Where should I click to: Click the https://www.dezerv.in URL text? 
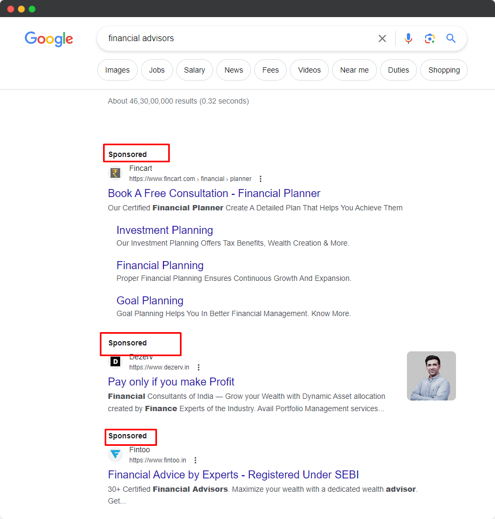coord(159,367)
